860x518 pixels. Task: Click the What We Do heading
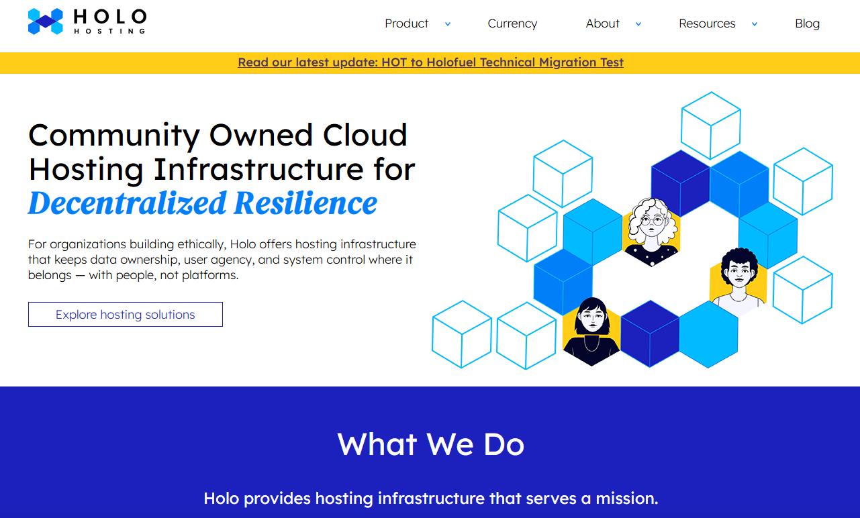click(430, 444)
